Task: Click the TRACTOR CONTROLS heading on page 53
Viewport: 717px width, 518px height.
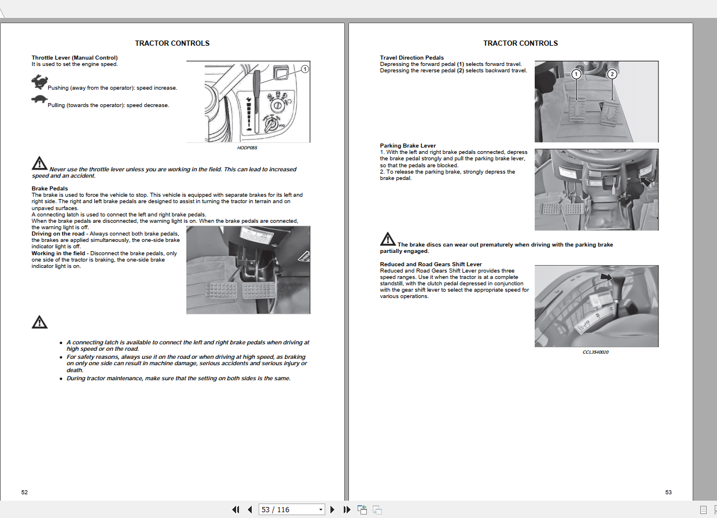Action: tap(520, 43)
